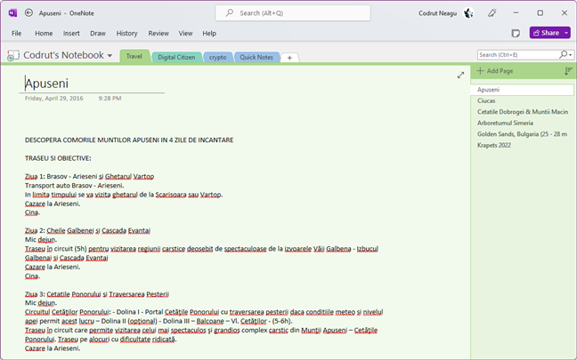The height and width of the screenshot is (360, 577).
Task: Open Codrut Neagu account picture
Action: point(468,13)
